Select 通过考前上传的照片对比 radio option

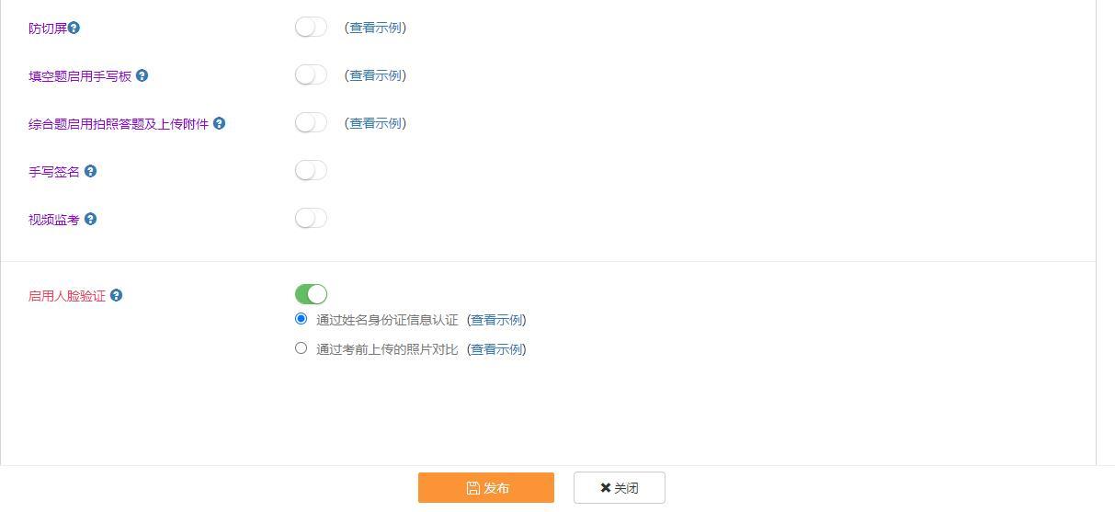[301, 348]
